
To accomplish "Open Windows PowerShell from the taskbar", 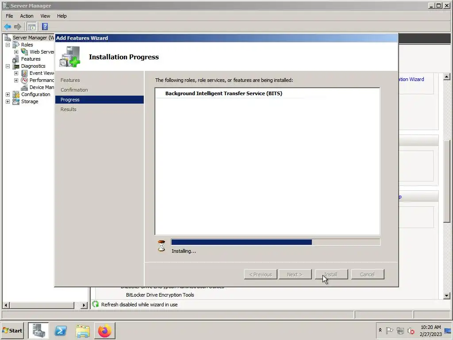I will click(x=61, y=330).
